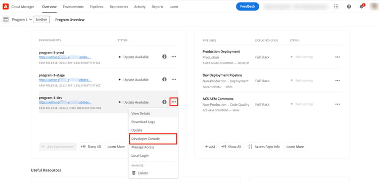Click the ACS AEM Commons pipeline name

[218, 99]
